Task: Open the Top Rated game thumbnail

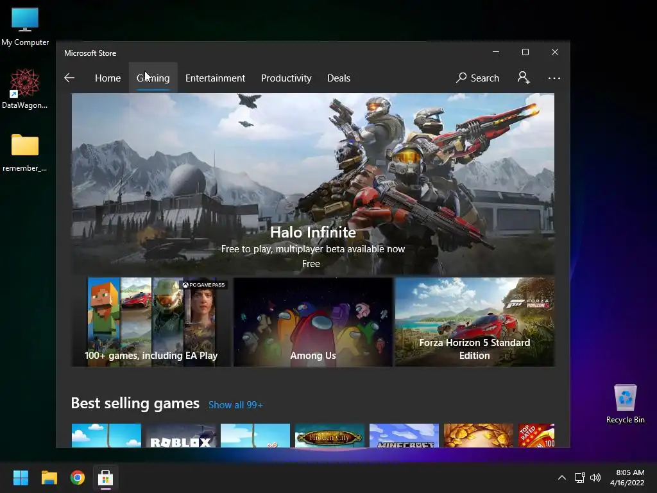Action: pos(536,436)
